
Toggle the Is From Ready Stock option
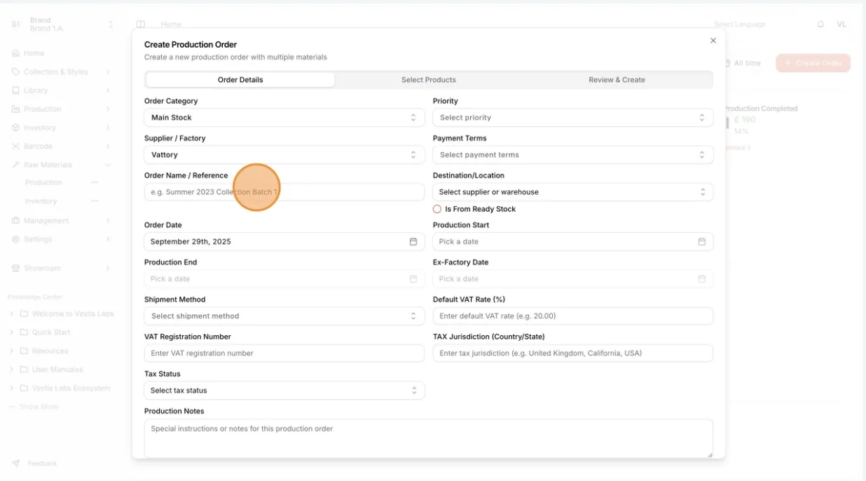[437, 209]
